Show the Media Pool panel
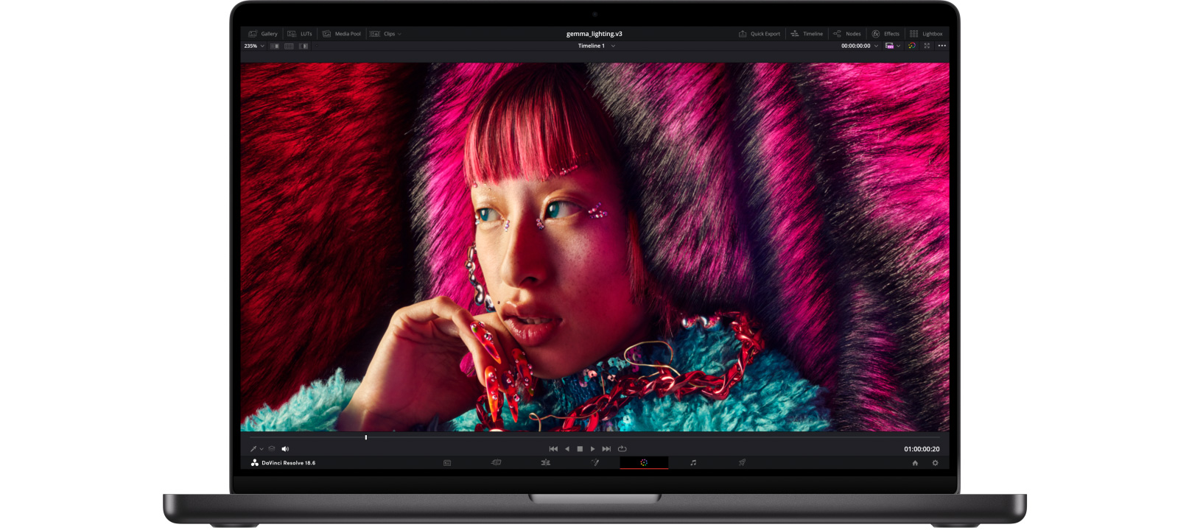This screenshot has height=530, width=1189. (342, 34)
